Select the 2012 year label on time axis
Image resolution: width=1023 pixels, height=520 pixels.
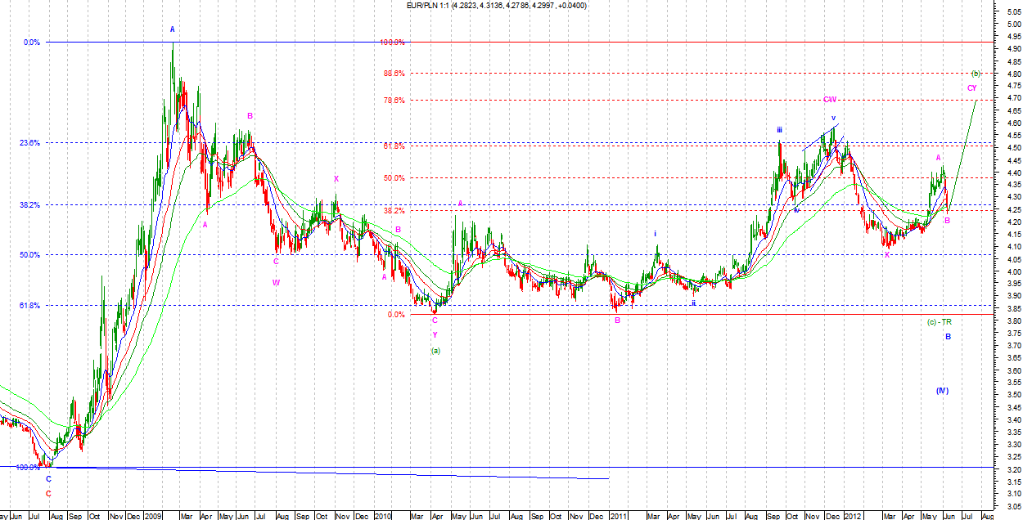(853, 516)
